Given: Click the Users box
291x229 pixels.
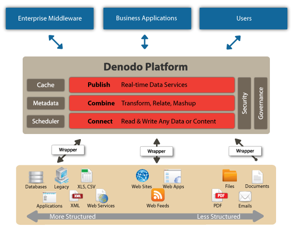Looking at the screenshot, I should [x=243, y=18].
